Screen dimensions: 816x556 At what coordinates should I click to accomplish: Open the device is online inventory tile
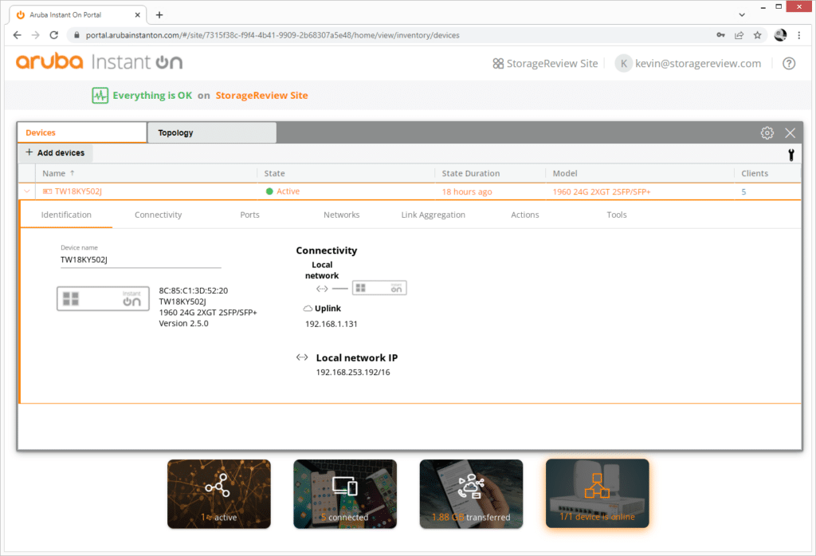pos(598,494)
